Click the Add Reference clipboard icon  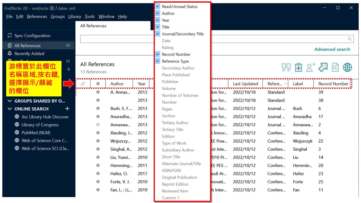pos(298,67)
